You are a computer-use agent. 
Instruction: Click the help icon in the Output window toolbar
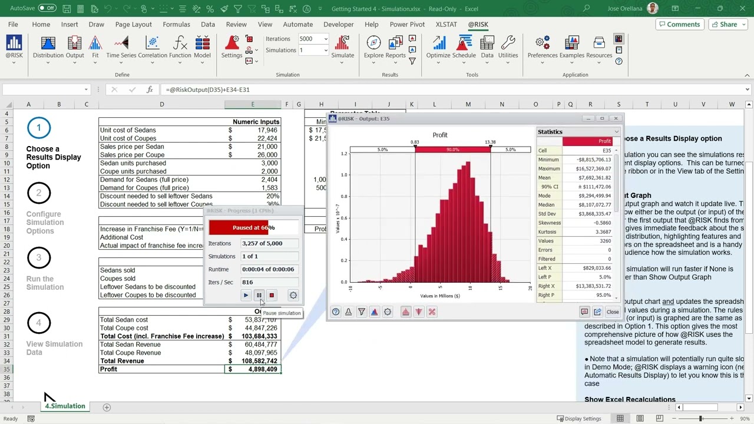tap(336, 312)
